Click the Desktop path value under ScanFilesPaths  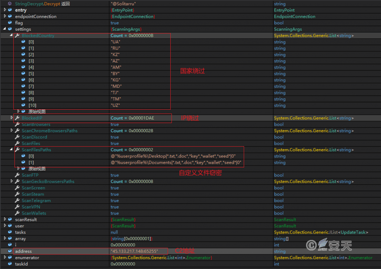point(173,156)
